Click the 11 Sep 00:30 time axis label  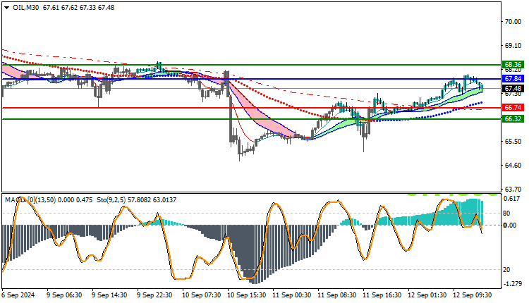tap(292, 295)
